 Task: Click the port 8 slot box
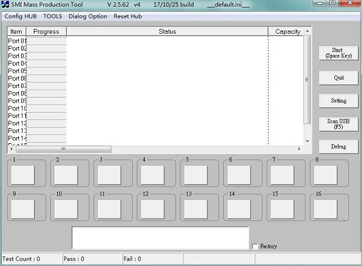(325, 175)
